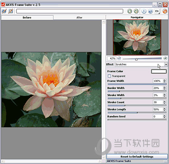Screen dimensions: 169x164
Task: Open program info via the blue i icon
Action: [144, 11]
